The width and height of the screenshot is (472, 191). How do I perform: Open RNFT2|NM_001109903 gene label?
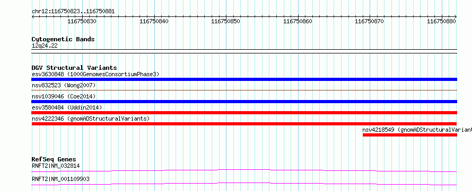click(60, 179)
